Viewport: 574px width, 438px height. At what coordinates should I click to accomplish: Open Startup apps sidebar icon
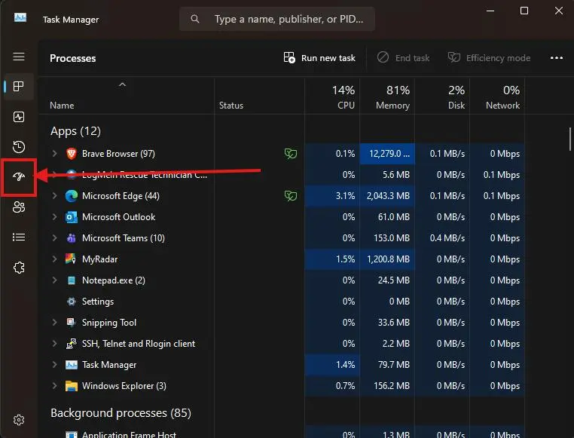coord(19,177)
